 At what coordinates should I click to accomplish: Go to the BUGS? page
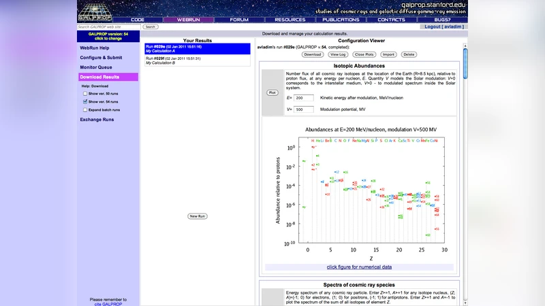(441, 20)
